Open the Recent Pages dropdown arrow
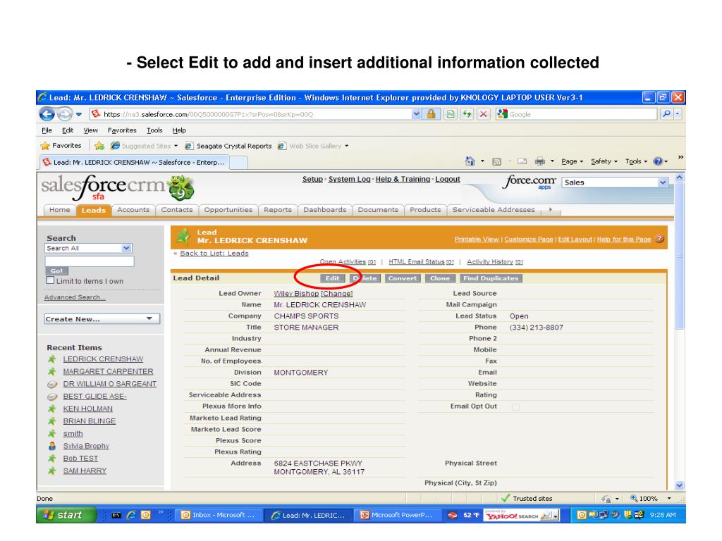This screenshot has width=722, height=541. (79, 114)
